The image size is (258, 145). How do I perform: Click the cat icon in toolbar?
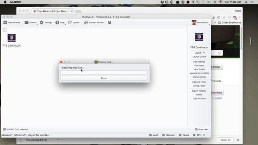110,23
